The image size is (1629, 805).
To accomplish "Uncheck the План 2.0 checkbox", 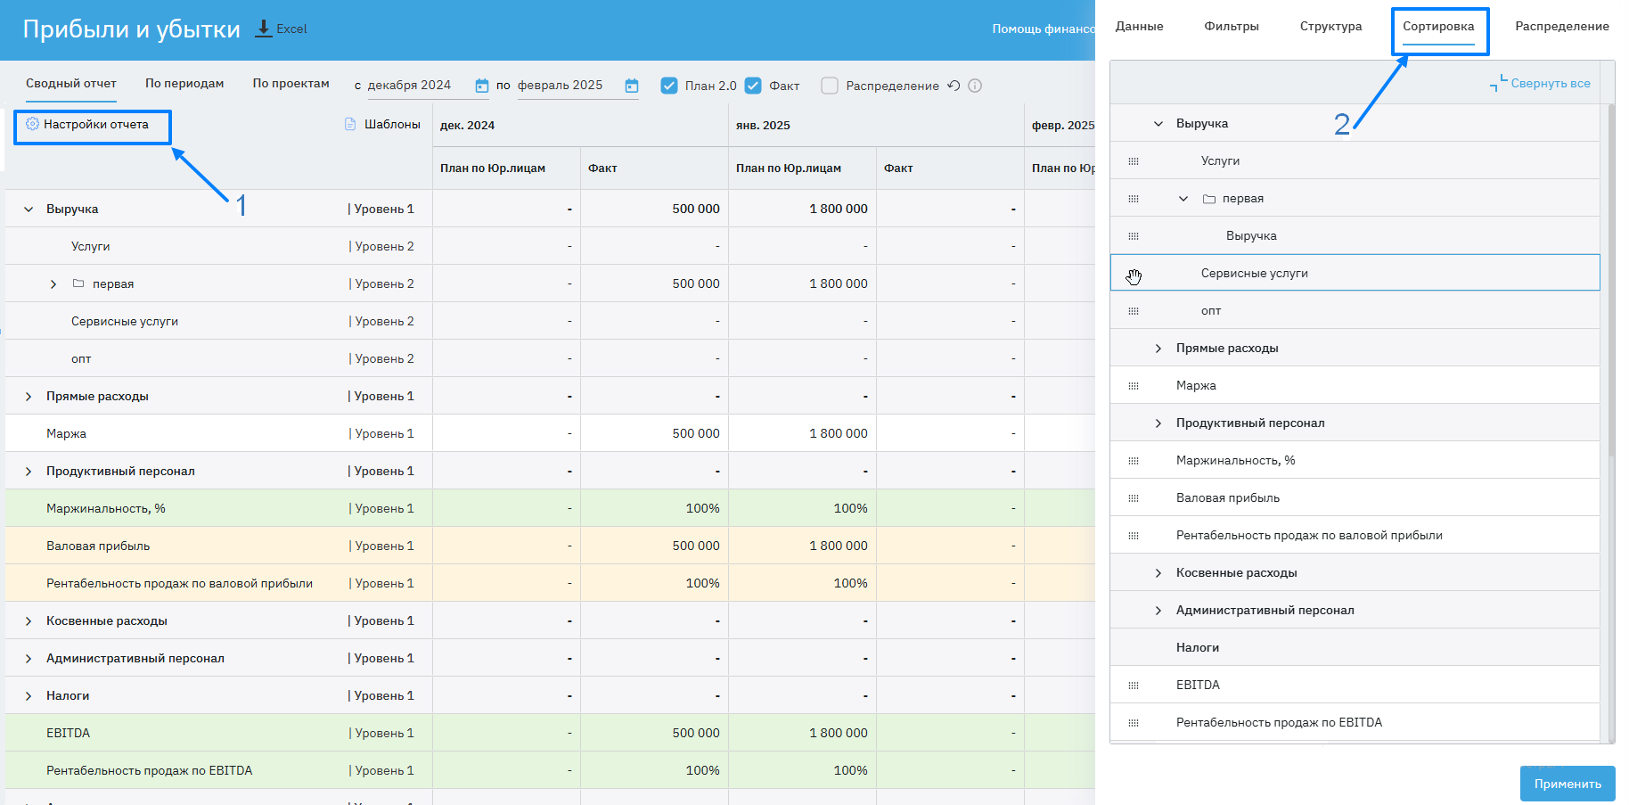I will click(669, 86).
